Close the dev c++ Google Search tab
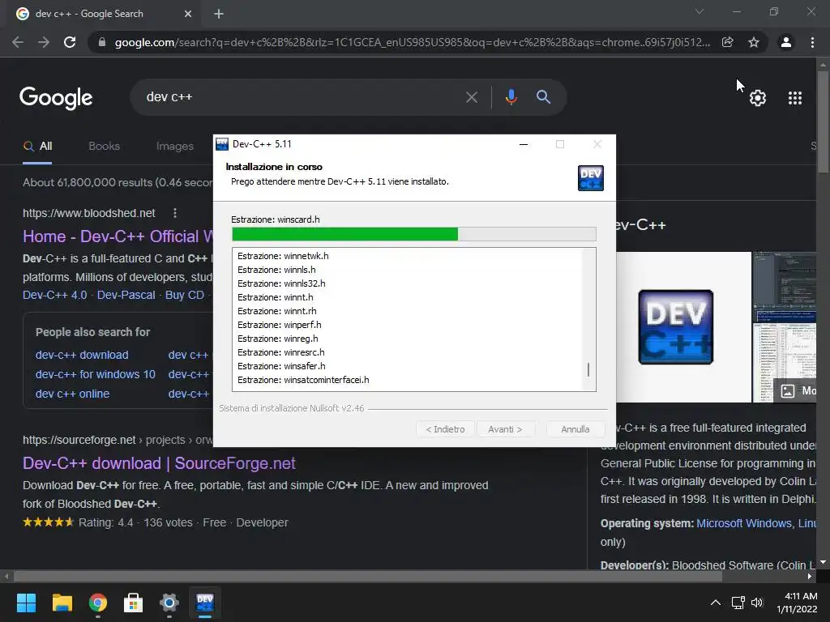 pos(188,14)
